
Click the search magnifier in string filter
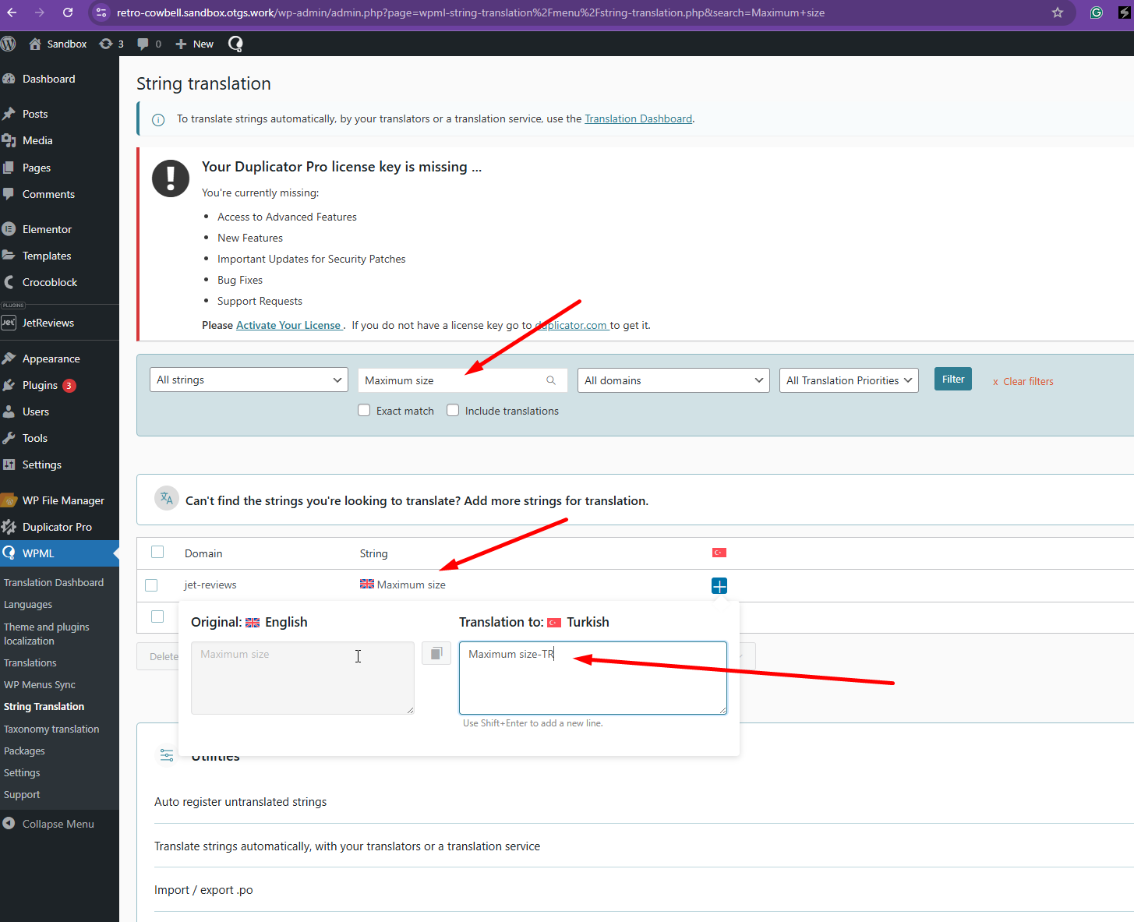551,380
